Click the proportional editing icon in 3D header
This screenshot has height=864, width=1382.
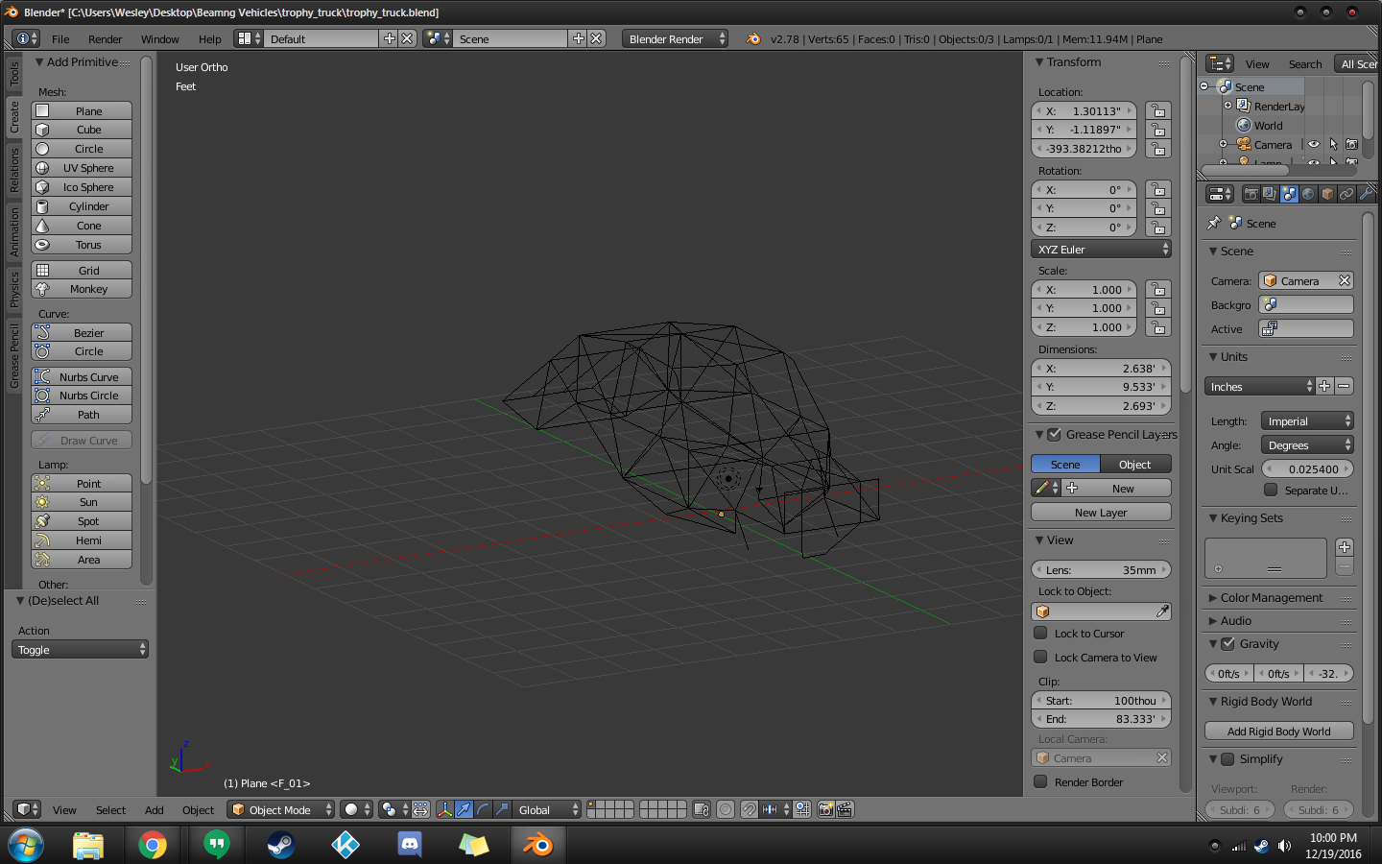click(726, 809)
